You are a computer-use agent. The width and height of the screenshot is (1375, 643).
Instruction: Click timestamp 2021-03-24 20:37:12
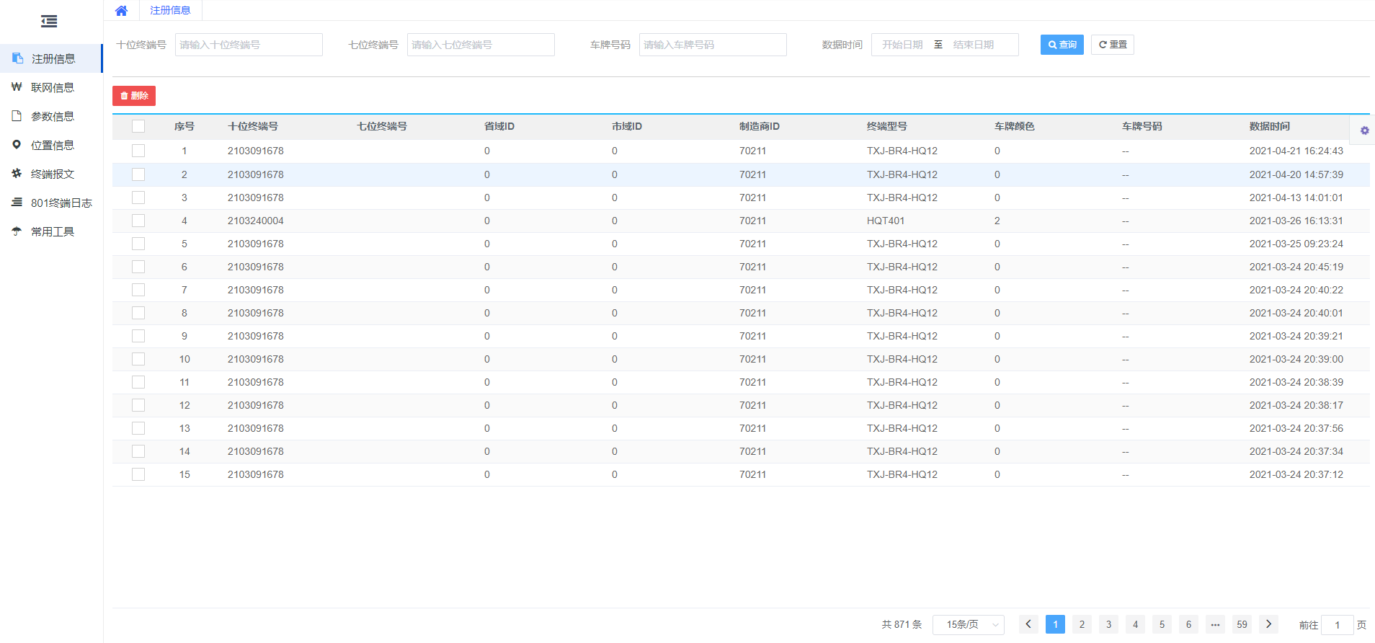click(x=1296, y=474)
